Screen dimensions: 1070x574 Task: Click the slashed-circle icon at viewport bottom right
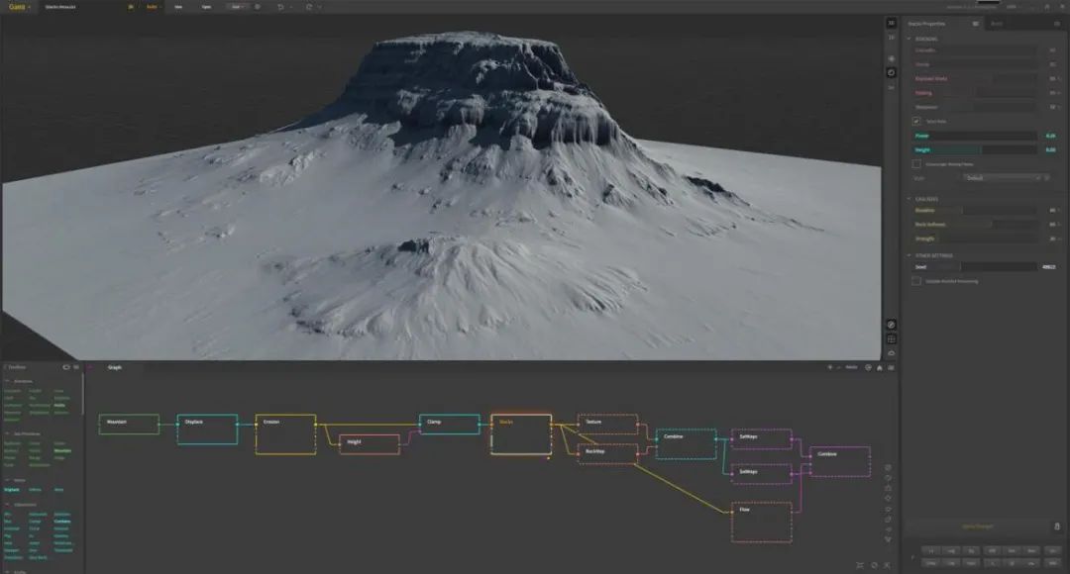[891, 325]
